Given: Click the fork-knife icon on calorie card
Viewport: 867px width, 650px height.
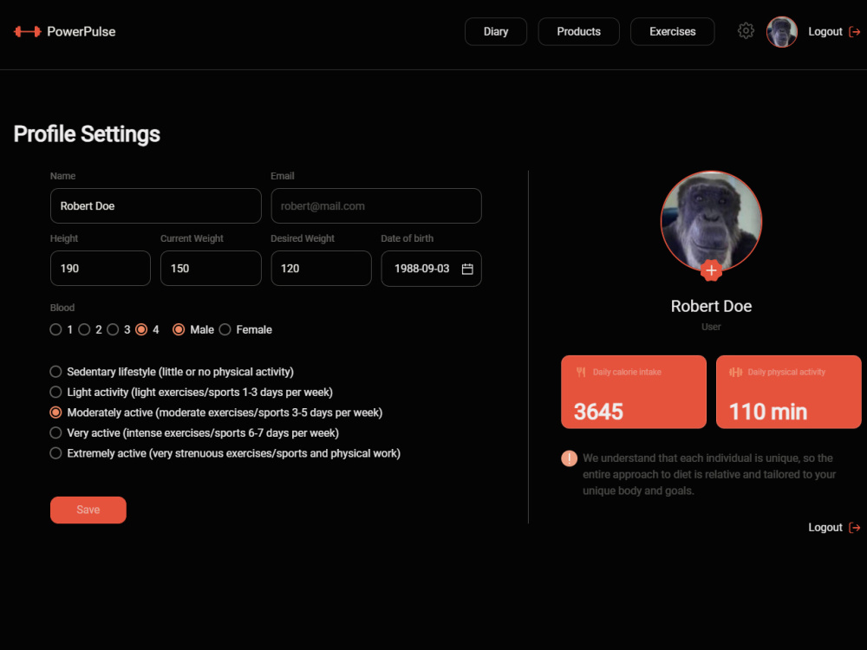Looking at the screenshot, I should 581,372.
